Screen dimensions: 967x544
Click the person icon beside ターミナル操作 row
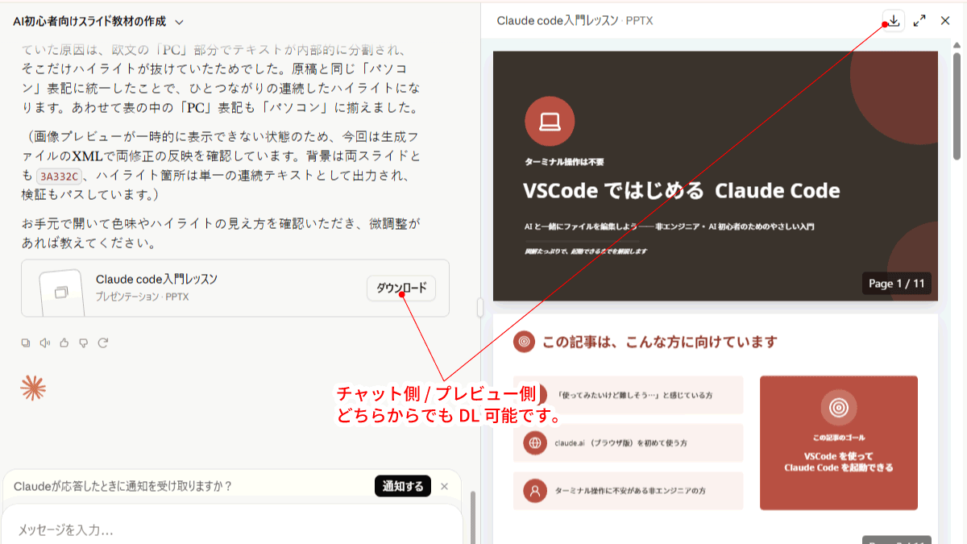click(534, 490)
